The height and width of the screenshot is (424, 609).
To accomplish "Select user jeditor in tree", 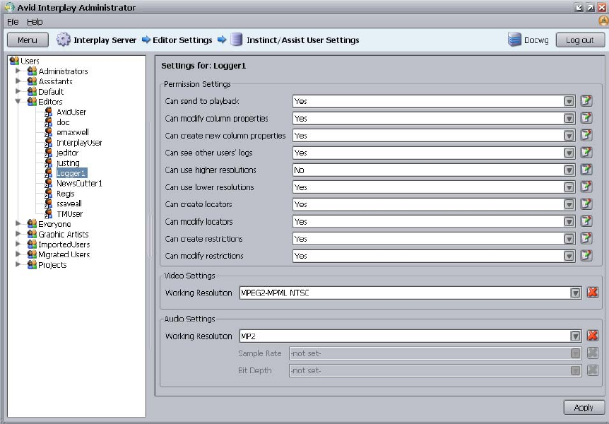I will pos(67,153).
